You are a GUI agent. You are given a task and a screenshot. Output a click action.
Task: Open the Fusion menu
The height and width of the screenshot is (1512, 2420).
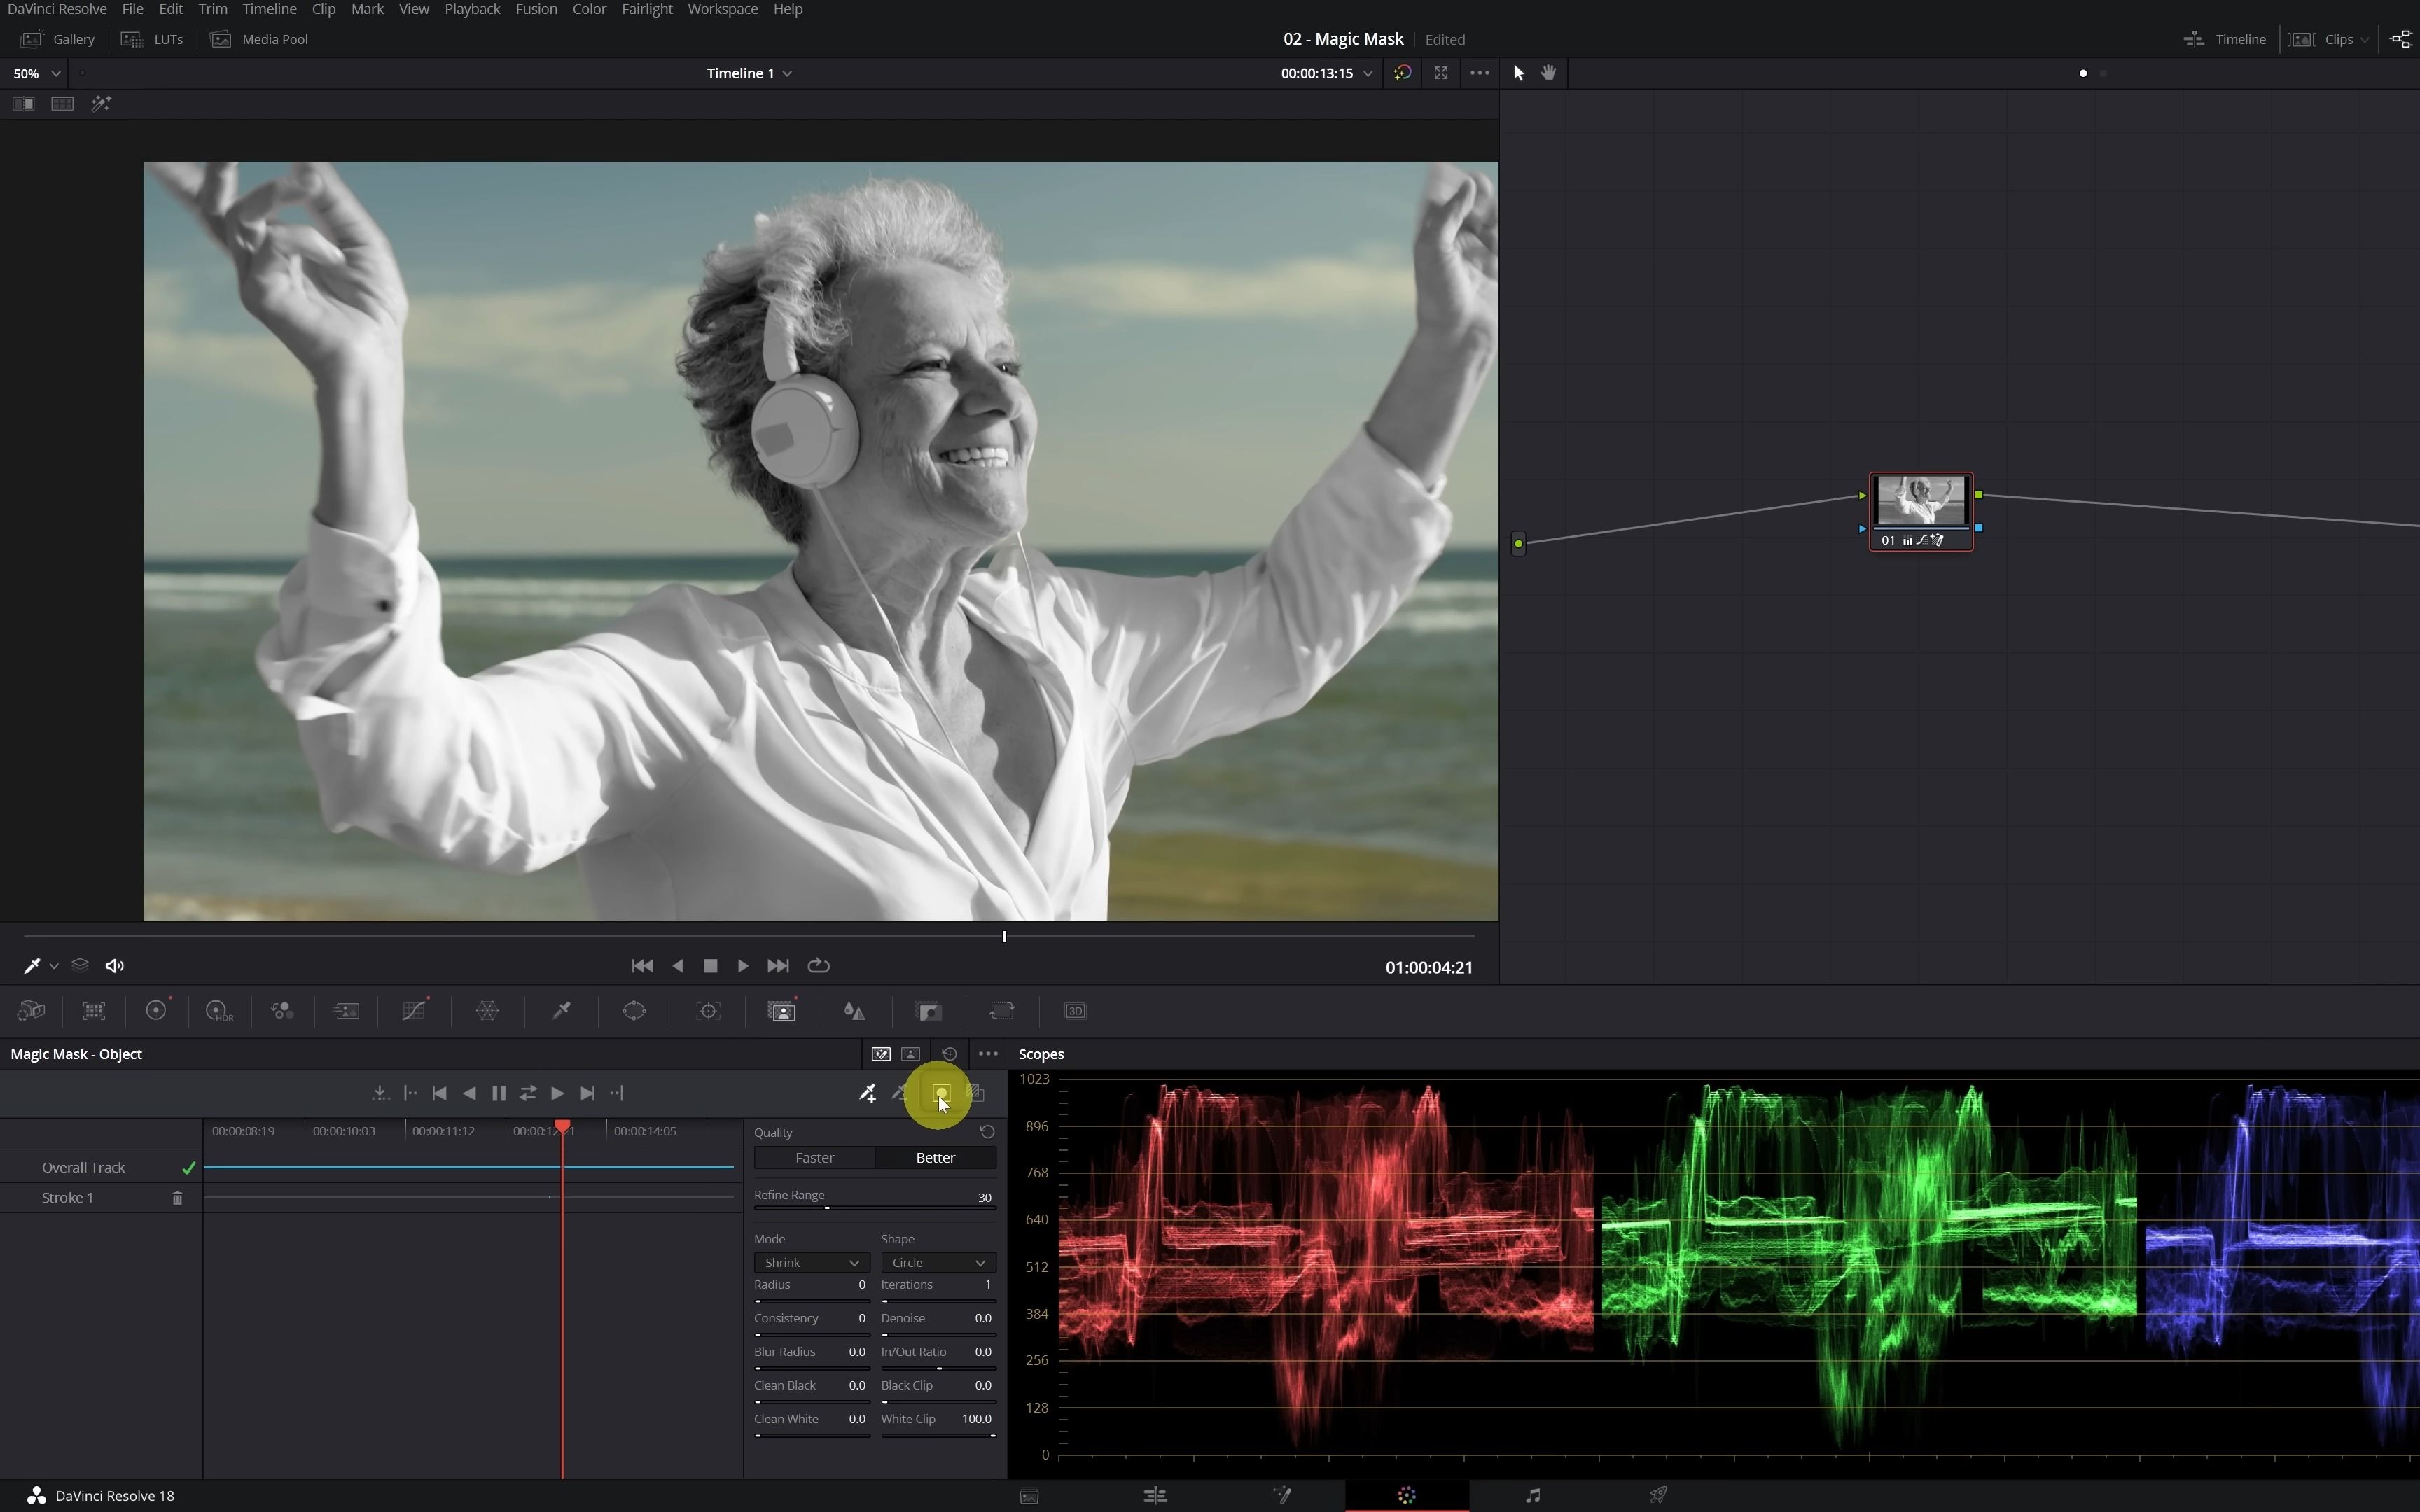tap(536, 9)
